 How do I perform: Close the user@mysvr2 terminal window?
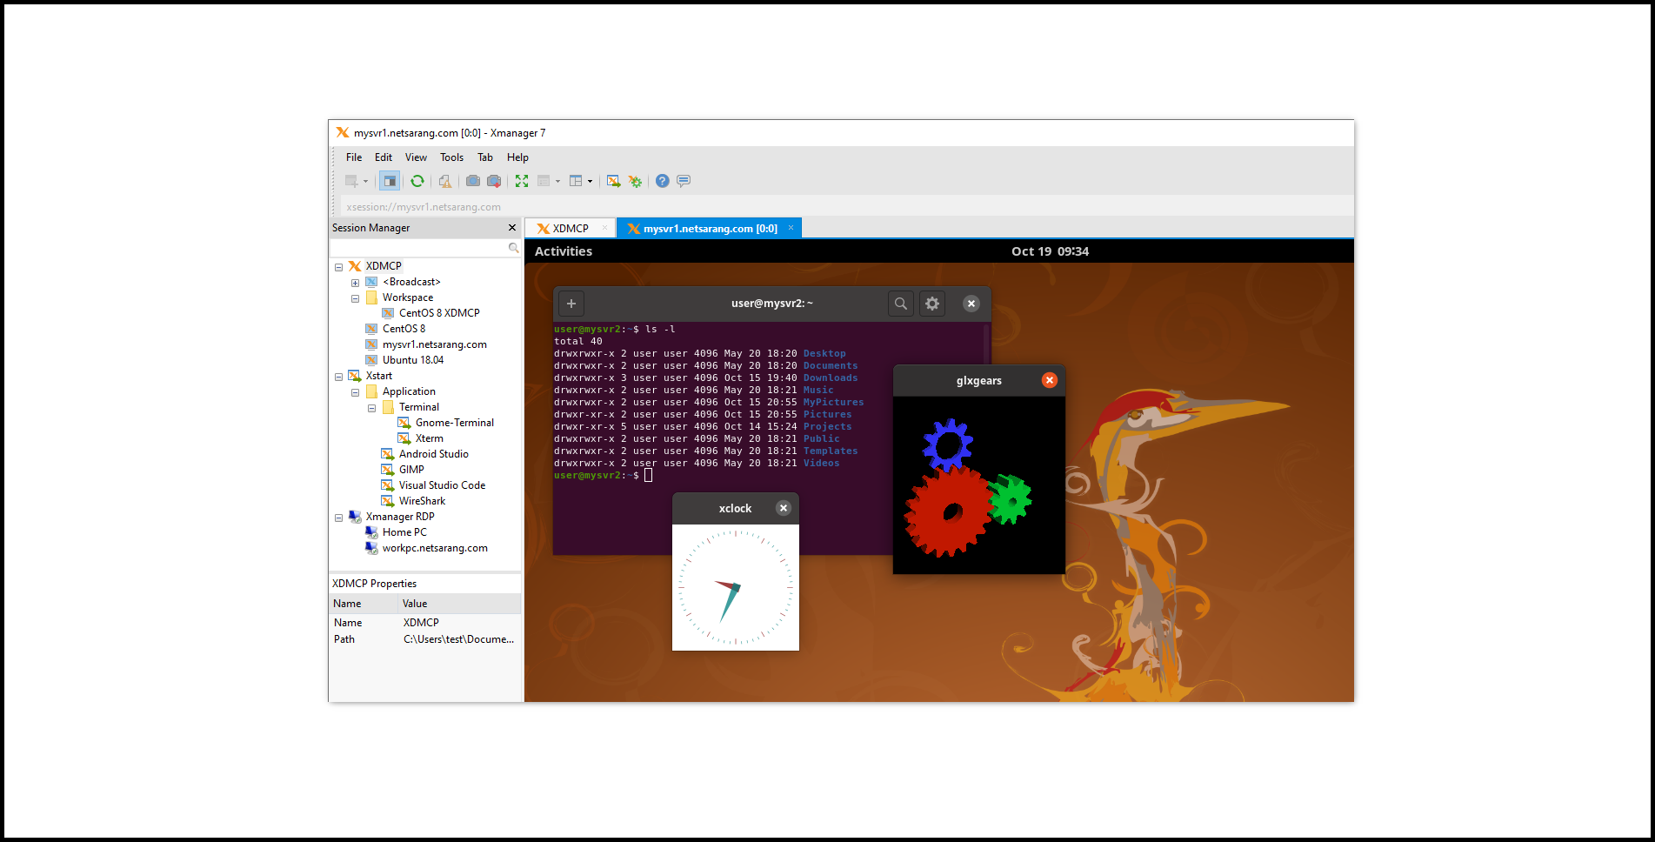[x=971, y=304]
